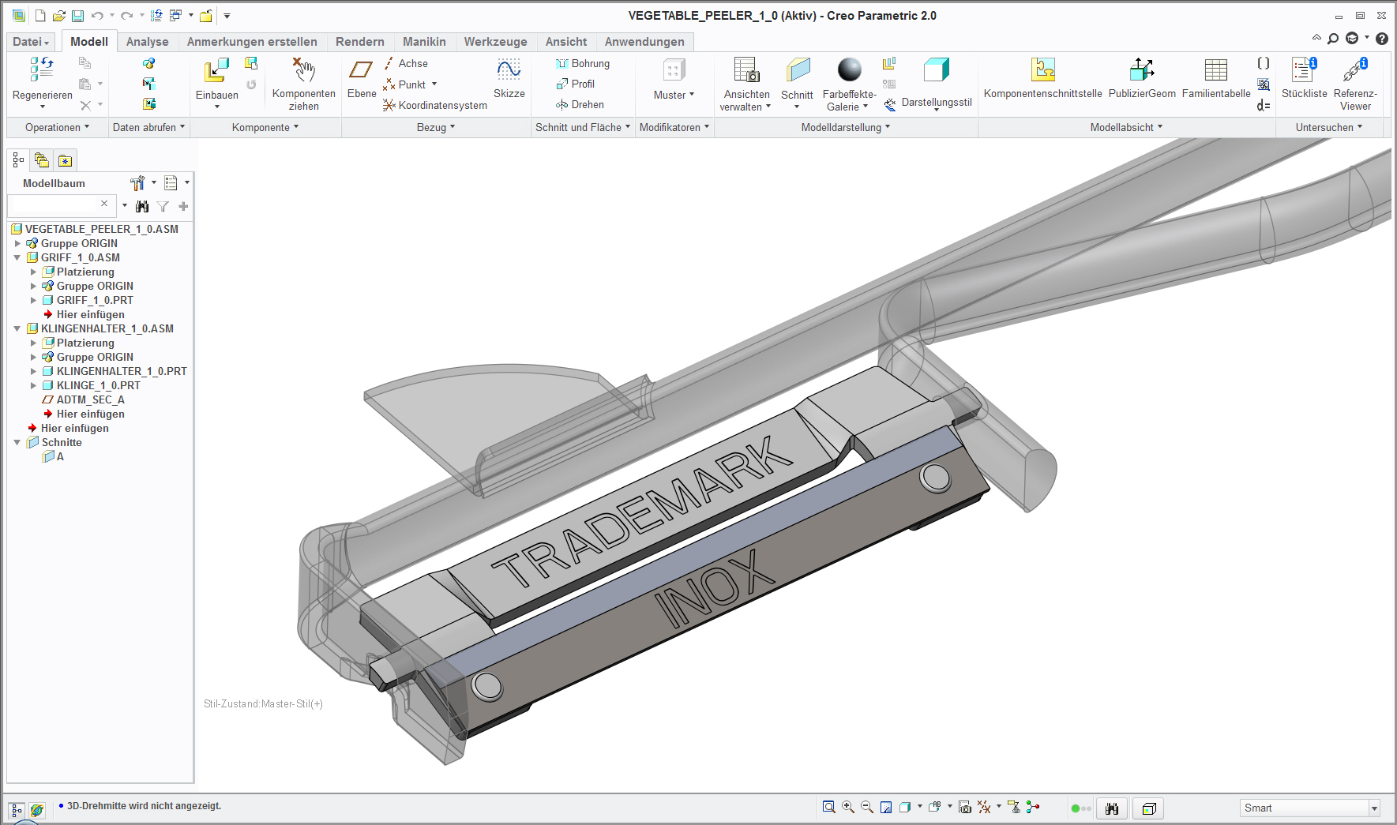Minimize the ribbon with the caret icon
The height and width of the screenshot is (825, 1397).
1316,38
